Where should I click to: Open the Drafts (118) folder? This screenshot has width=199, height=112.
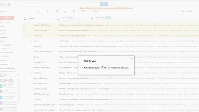click(x=4, y=38)
